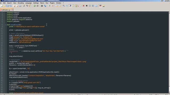Toggle the Indent guide toolbar button
170x95 pixels.
pos(70,6)
